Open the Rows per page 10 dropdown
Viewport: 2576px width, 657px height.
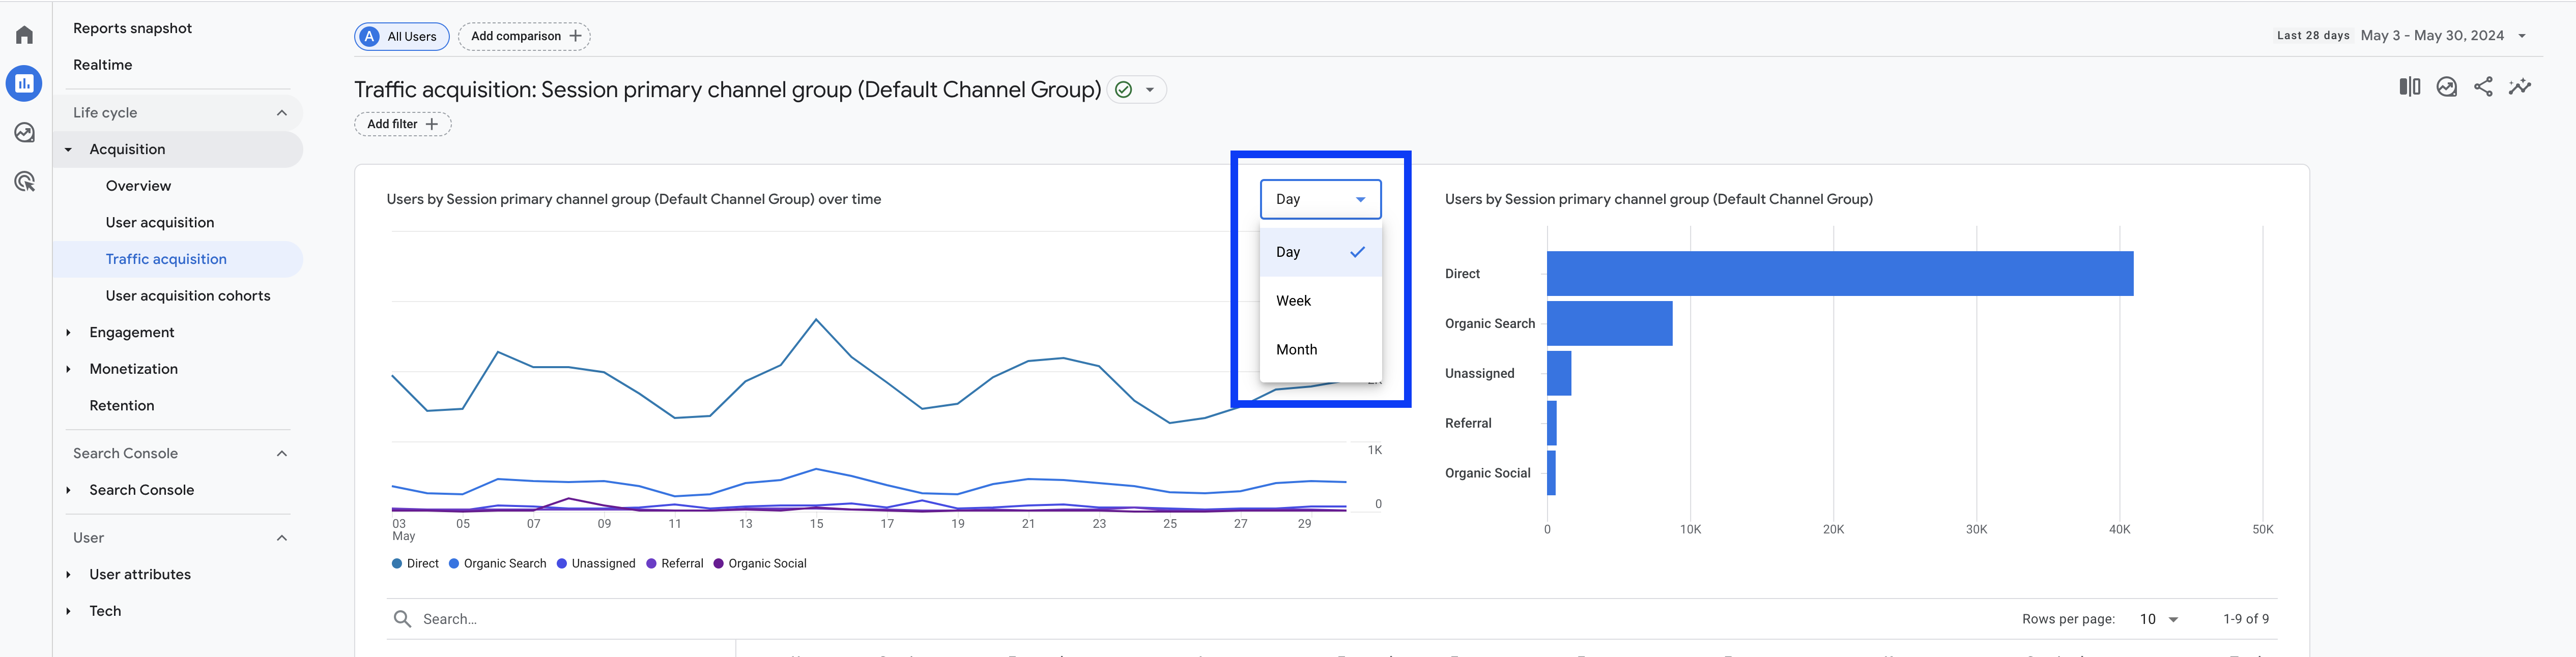[2158, 619]
